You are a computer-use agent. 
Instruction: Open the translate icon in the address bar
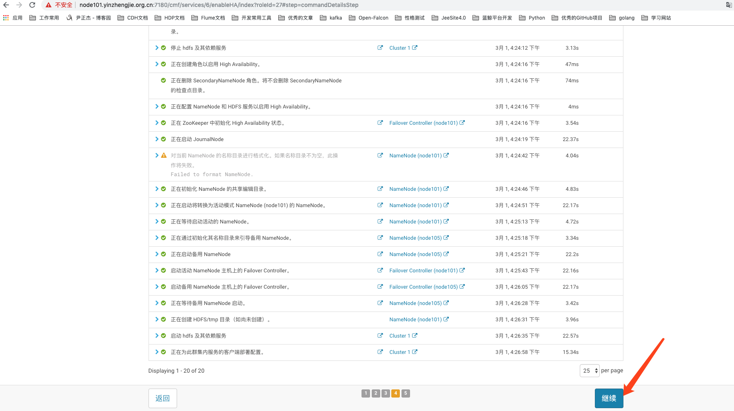click(x=728, y=5)
